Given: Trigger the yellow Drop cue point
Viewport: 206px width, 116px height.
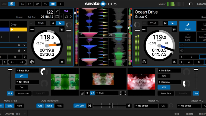Looking at the screenshot, I should (x=18, y=30).
